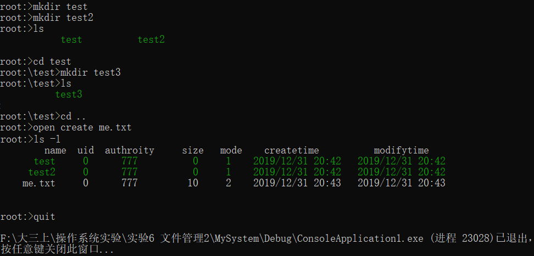Click the "modifytime" column header
Viewport: 534px width, 256px height.
(402, 150)
